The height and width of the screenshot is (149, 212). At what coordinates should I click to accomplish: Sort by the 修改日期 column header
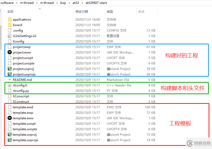82,12
